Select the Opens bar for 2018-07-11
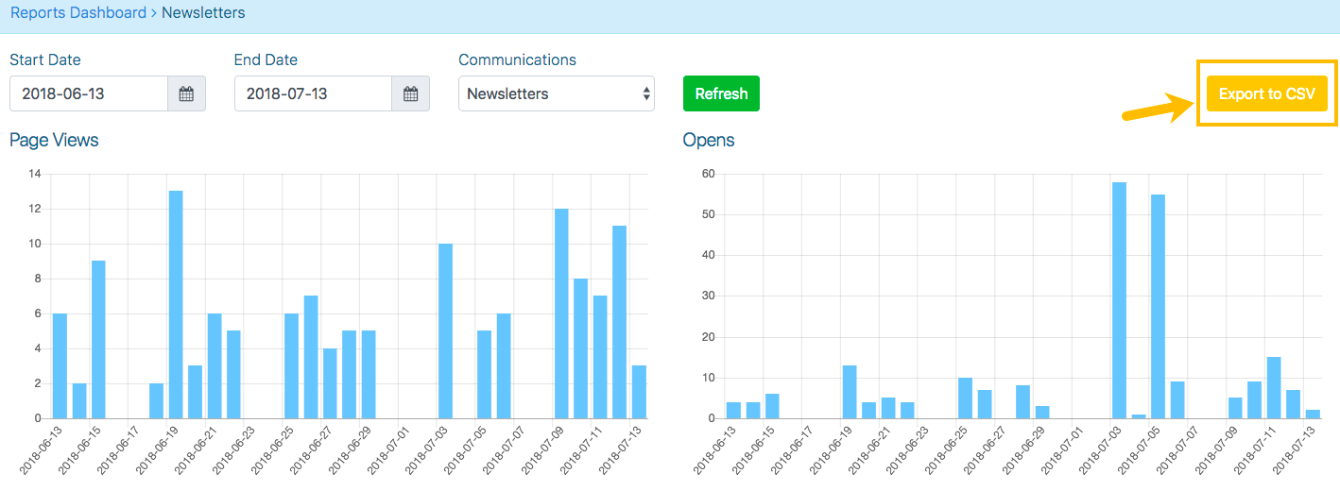1340x491 pixels. 1274,387
